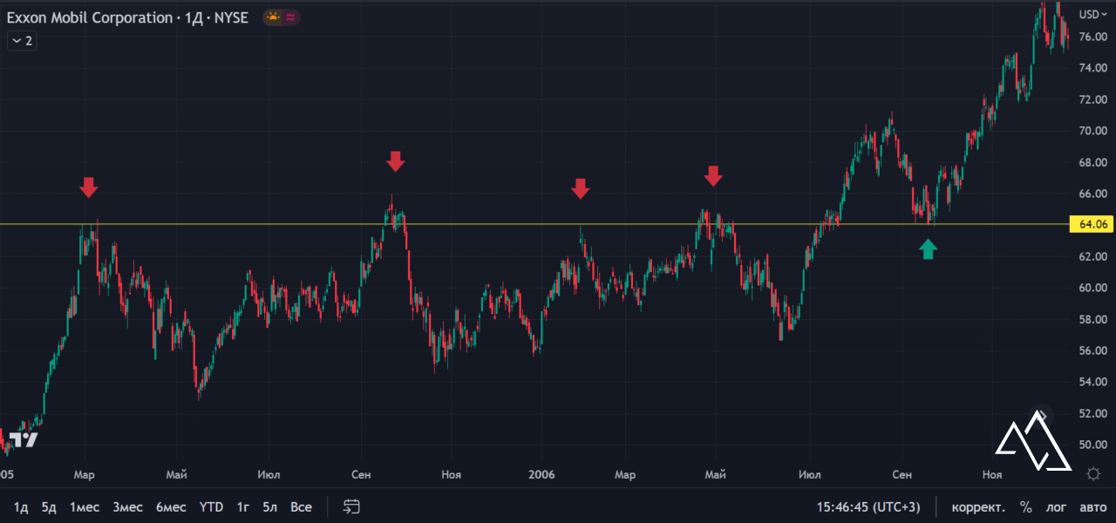Click the 76.00 price scale label
1116x523 pixels.
pos(1093,37)
